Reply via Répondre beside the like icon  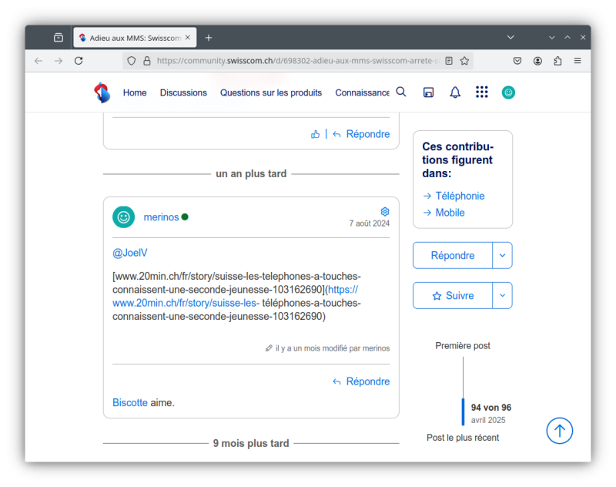click(361, 134)
